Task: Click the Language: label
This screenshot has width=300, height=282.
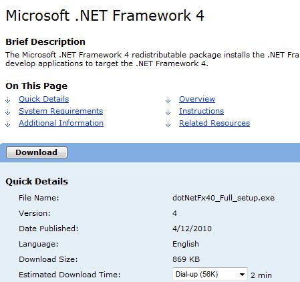Action: (x=39, y=244)
